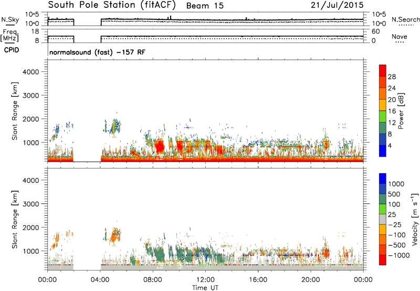Click the '60' Nave axis tick label
This screenshot has height=291, width=420.
click(375, 32)
